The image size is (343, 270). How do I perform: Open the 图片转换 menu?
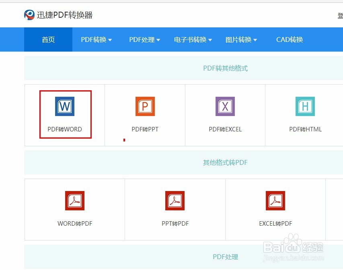pos(241,39)
